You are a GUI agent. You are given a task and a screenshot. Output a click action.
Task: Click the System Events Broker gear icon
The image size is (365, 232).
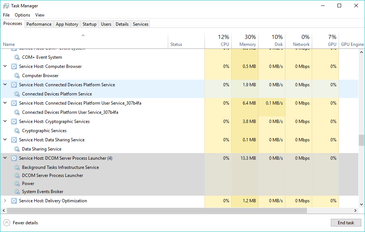[17, 192]
